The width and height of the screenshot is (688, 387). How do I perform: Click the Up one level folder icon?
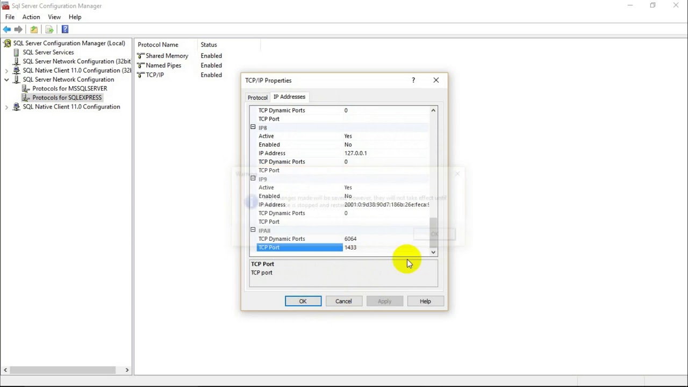34,29
